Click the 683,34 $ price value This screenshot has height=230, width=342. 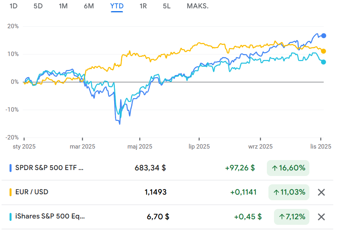pos(150,168)
